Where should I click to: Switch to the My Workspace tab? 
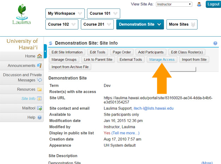[x=65, y=13]
